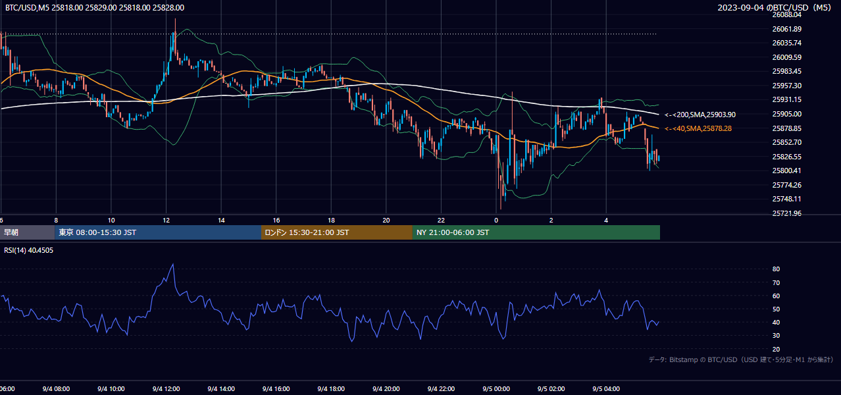This screenshot has width=841, height=395.
Task: Click price axis label 25826.55
Action: point(787,157)
